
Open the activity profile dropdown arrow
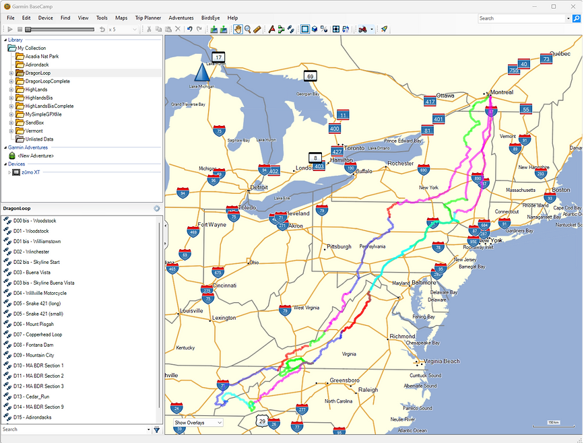372,29
